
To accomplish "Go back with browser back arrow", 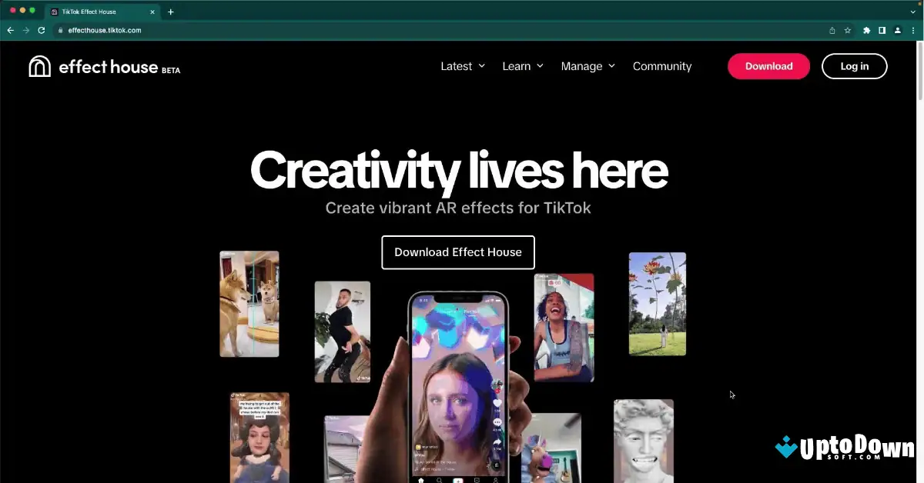I will coord(10,30).
